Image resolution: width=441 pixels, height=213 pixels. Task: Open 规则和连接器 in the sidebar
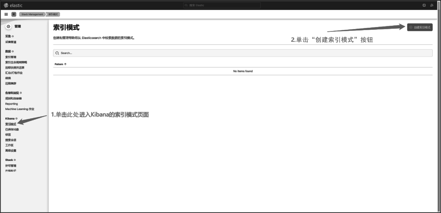(x=13, y=98)
